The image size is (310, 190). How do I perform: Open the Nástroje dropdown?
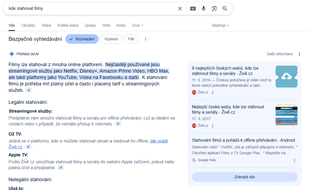[220, 25]
